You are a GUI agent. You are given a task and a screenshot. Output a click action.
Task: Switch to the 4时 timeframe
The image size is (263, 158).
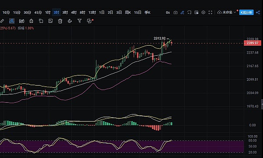pyautogui.click(x=74, y=12)
